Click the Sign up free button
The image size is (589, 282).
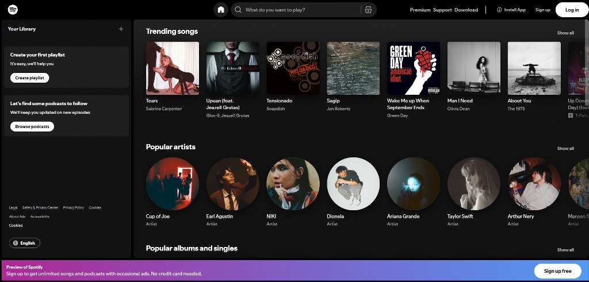tap(557, 271)
